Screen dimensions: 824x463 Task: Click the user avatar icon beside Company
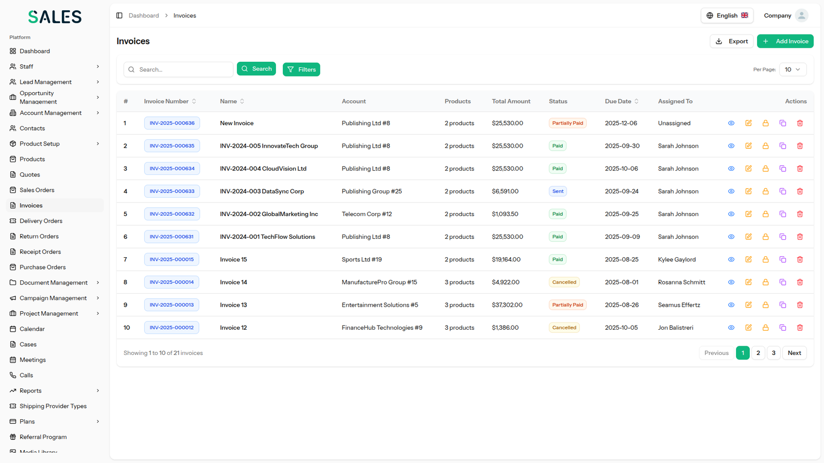pyautogui.click(x=801, y=15)
